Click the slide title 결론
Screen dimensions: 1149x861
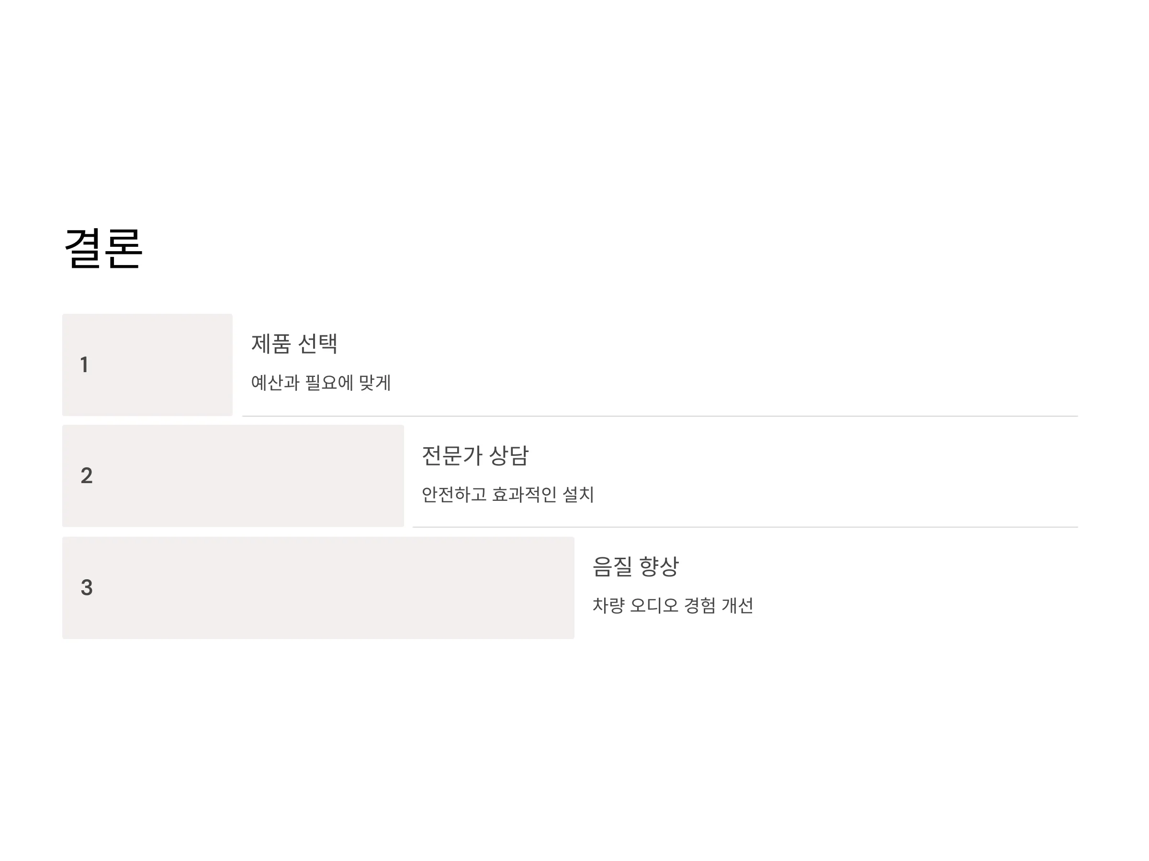pos(103,249)
